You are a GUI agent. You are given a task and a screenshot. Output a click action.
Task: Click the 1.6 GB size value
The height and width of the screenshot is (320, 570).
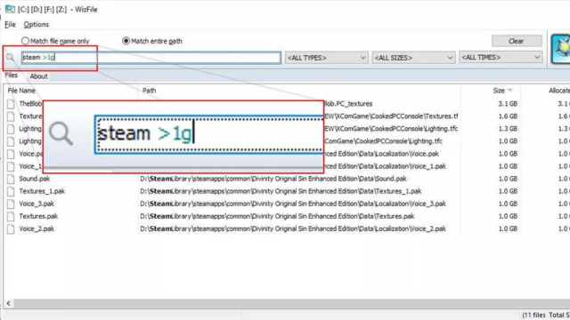(x=508, y=116)
